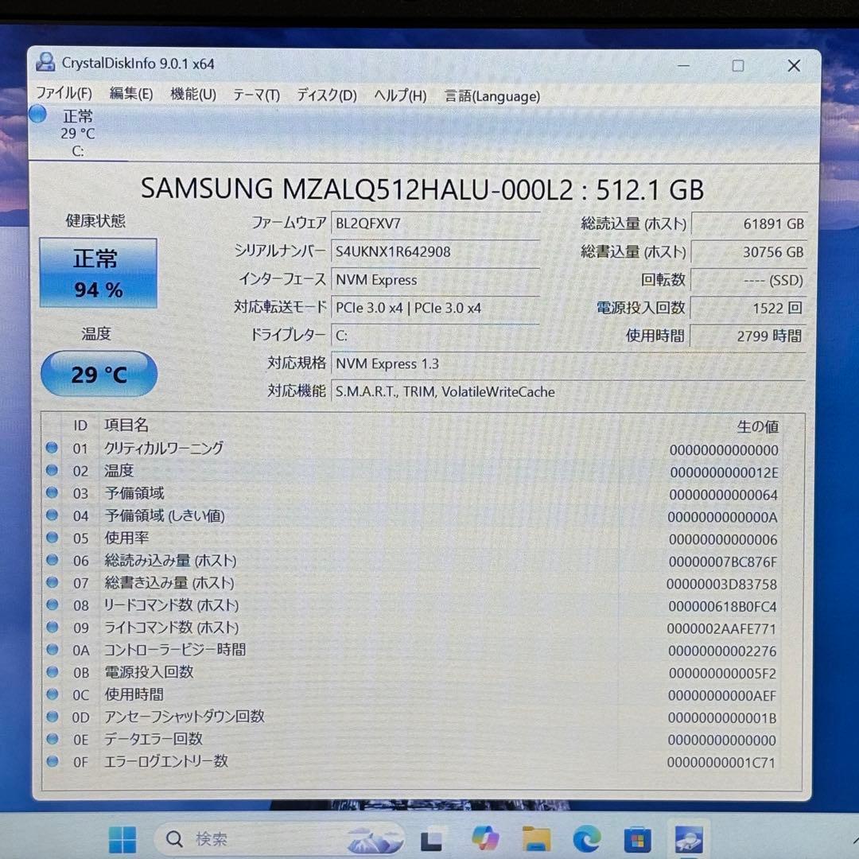Screen dimensions: 859x859
Task: Click the 正常 94% health status button
Action: (x=97, y=273)
